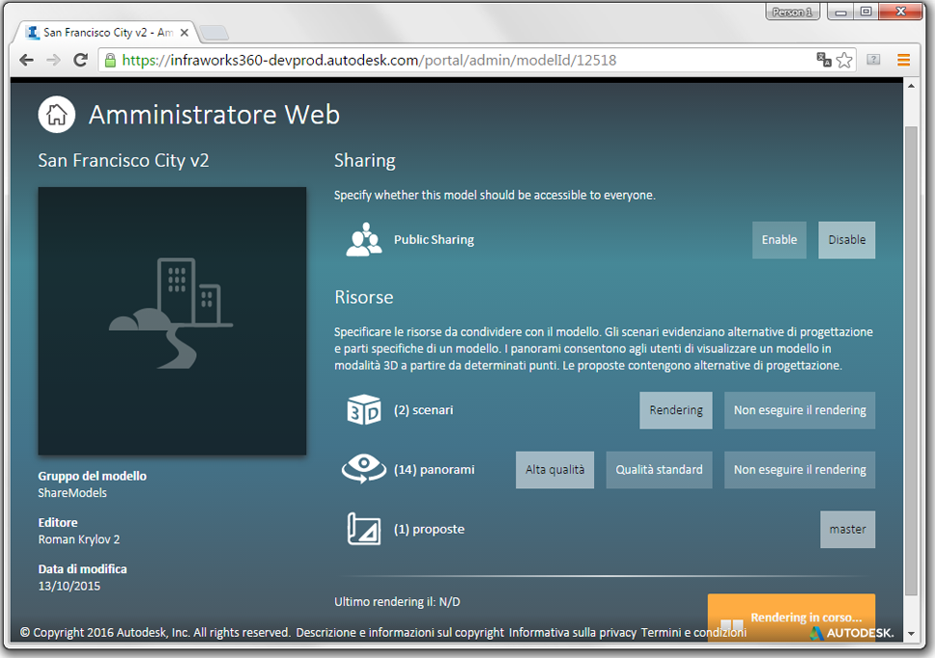Click the vertical scrollbar thumb

[x=911, y=360]
